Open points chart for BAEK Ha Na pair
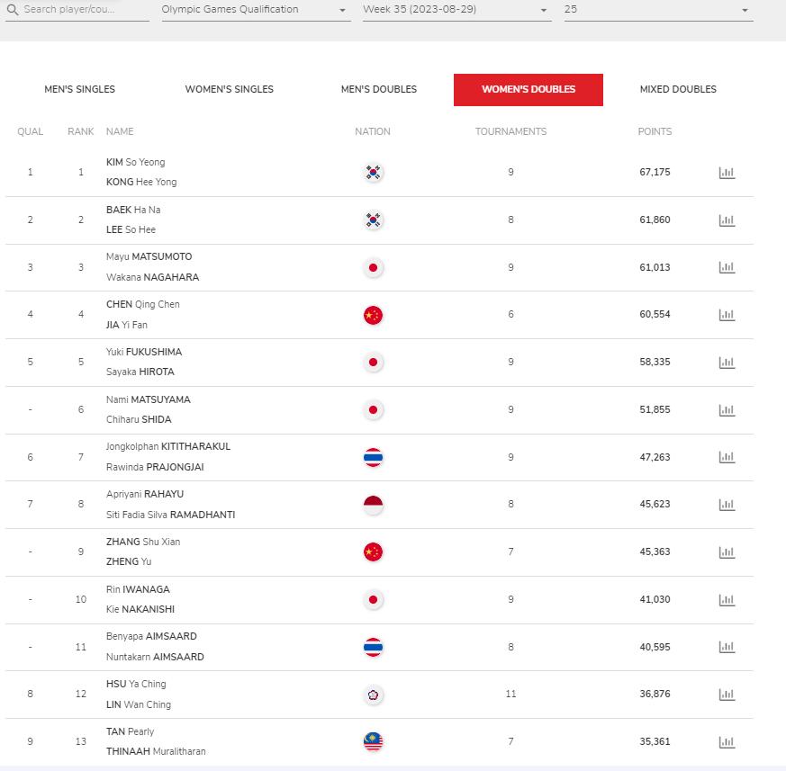Image resolution: width=786 pixels, height=771 pixels. 727,220
